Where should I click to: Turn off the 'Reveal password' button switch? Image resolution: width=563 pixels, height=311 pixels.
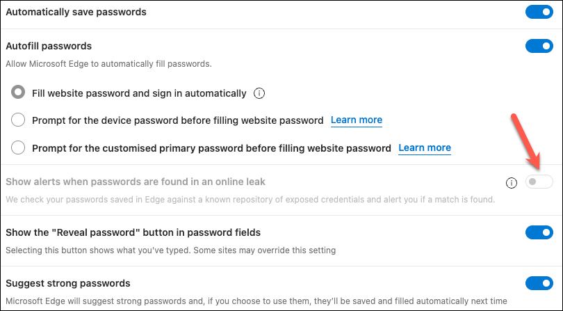point(539,232)
